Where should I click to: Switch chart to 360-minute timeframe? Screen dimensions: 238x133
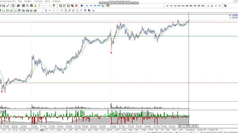pos(203,6)
